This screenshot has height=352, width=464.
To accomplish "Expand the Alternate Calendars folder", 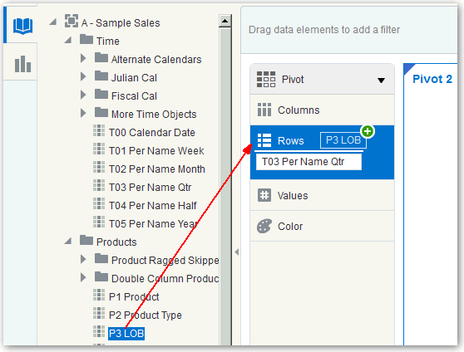I will click(83, 58).
